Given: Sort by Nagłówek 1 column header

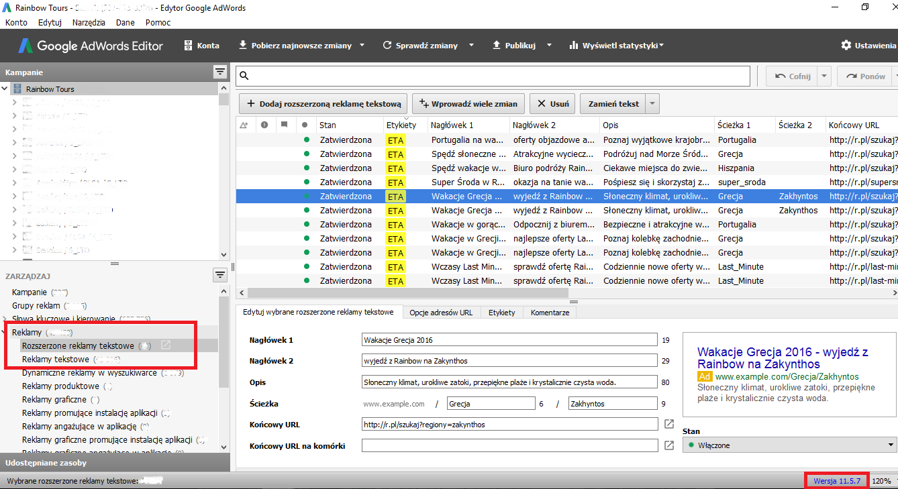Looking at the screenshot, I should (x=468, y=125).
